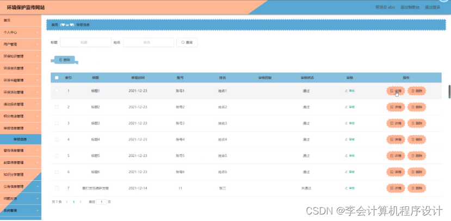Viewport: 451px width, 221px height.
Task: Open 详情 for row 标题1
Action: (x=396, y=91)
